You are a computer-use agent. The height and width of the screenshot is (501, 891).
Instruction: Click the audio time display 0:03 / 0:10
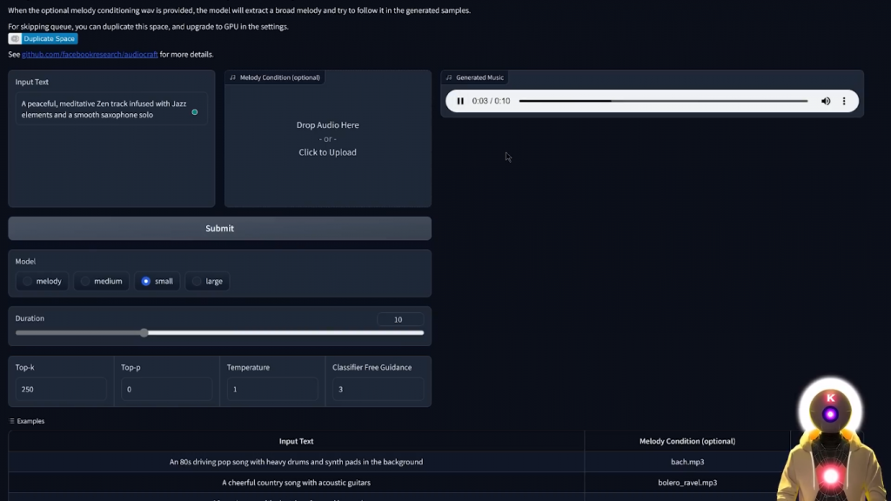pos(491,101)
